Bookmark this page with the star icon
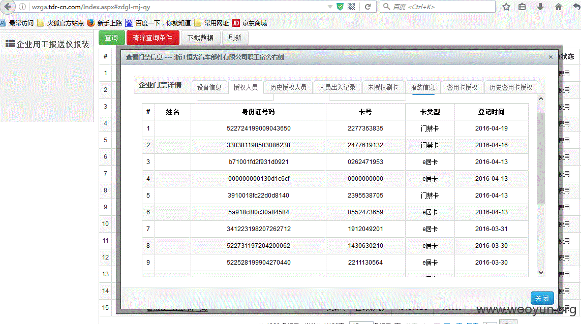The image size is (581, 324). [x=506, y=7]
